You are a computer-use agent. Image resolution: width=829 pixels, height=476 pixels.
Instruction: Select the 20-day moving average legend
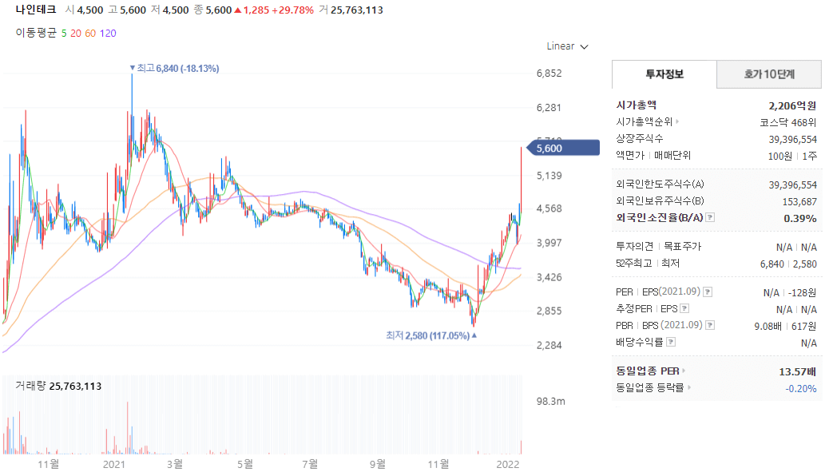[x=76, y=34]
